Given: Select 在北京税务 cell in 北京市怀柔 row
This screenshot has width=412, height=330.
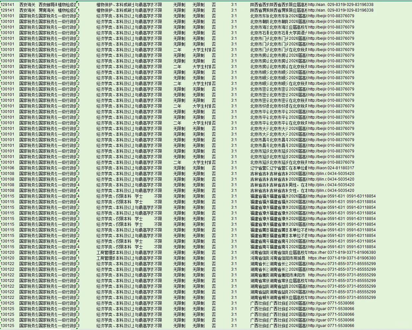Looking at the screenshot, I should (298, 106).
